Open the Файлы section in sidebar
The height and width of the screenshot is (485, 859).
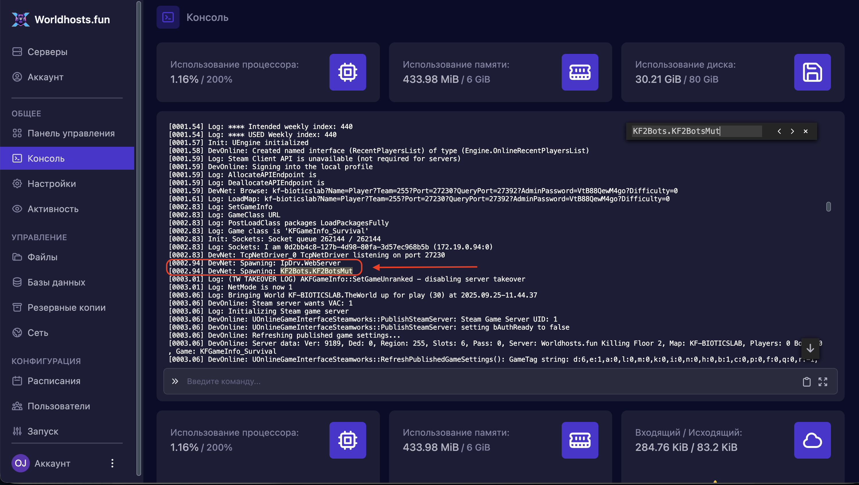[x=42, y=257]
